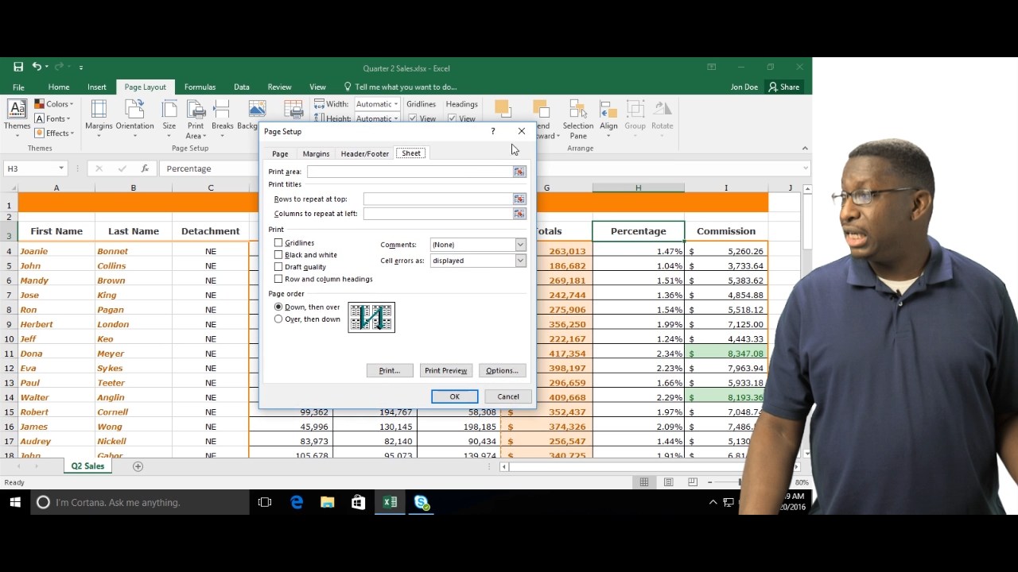
Task: Open the Formulas ribbon tab
Action: click(200, 87)
